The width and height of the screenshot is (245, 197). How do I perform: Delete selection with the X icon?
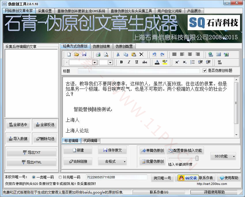click(142, 54)
